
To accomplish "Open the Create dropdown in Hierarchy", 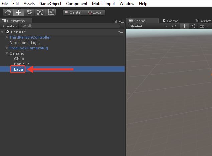I will point(10,26).
